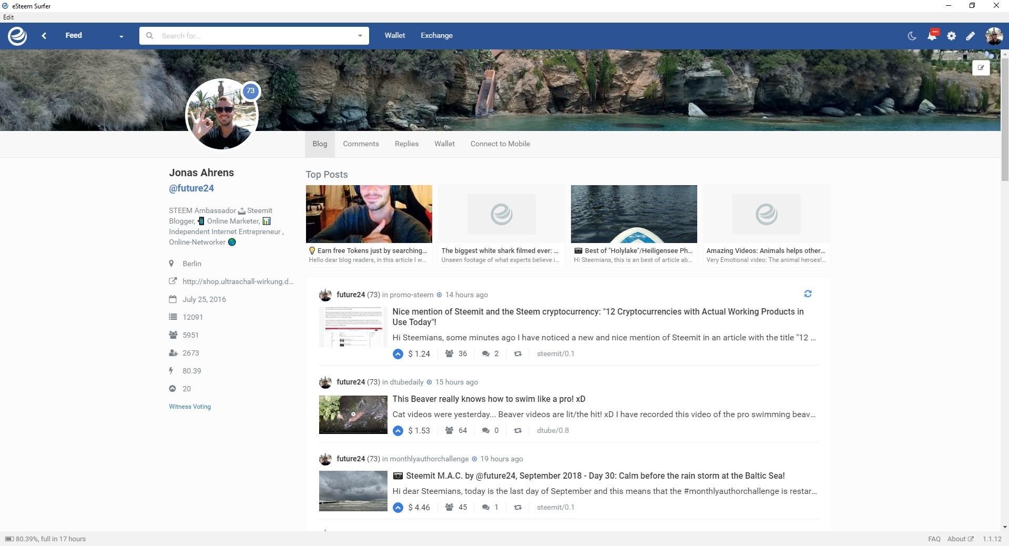1009x546 pixels.
Task: Click the search input field
Action: point(255,36)
